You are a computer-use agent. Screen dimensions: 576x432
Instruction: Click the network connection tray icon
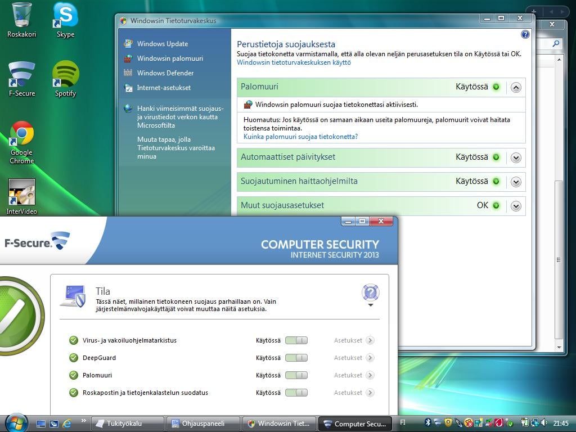tap(534, 423)
